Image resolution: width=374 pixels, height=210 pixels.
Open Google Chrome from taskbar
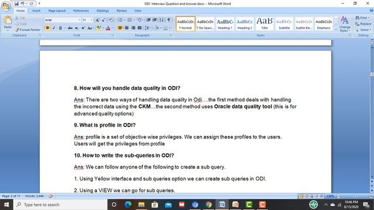[x=209, y=205]
